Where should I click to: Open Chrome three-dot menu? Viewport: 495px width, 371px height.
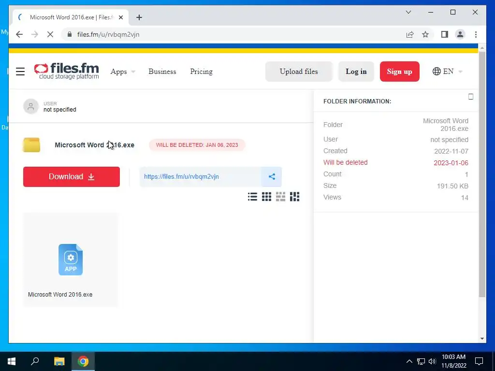[x=476, y=34]
